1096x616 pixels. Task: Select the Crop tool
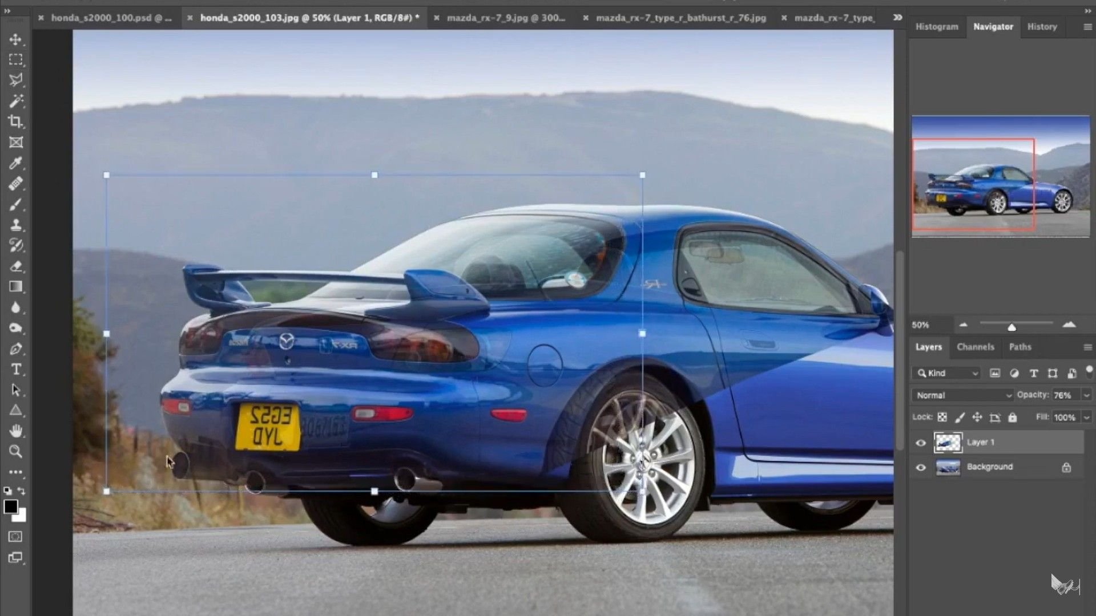coord(15,121)
